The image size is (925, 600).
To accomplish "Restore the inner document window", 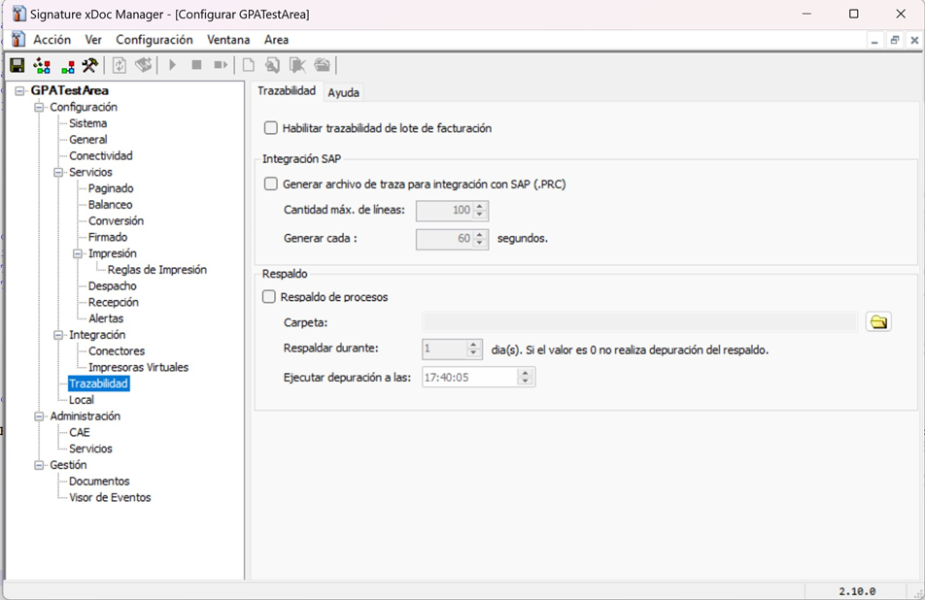I will [x=895, y=40].
